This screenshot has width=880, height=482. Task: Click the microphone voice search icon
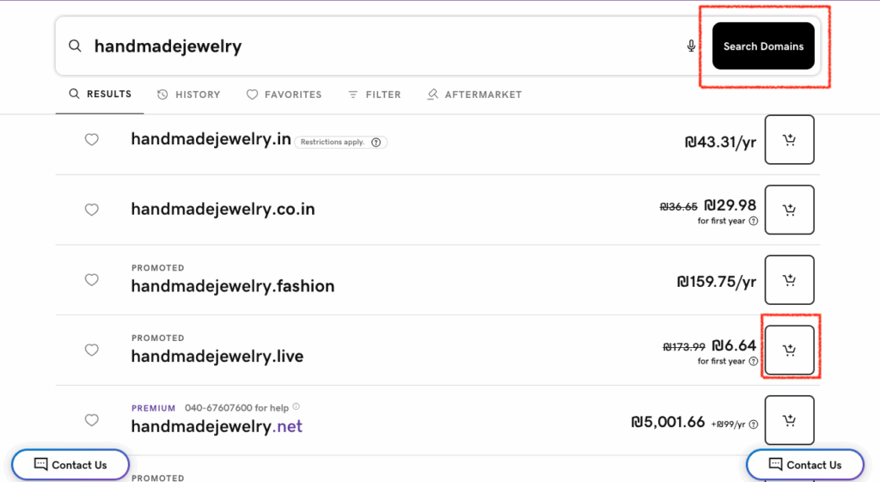click(691, 46)
